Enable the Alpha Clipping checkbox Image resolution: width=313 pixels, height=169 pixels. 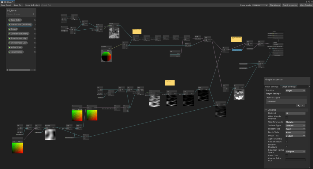coord(287,139)
